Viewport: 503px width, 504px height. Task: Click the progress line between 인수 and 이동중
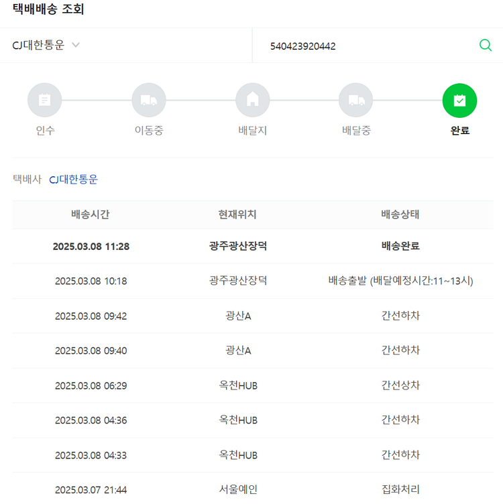click(x=97, y=101)
